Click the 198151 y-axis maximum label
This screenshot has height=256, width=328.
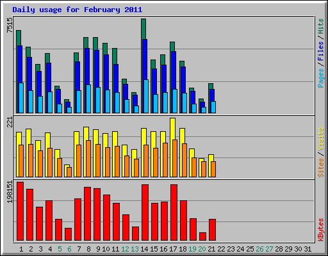click(x=10, y=192)
